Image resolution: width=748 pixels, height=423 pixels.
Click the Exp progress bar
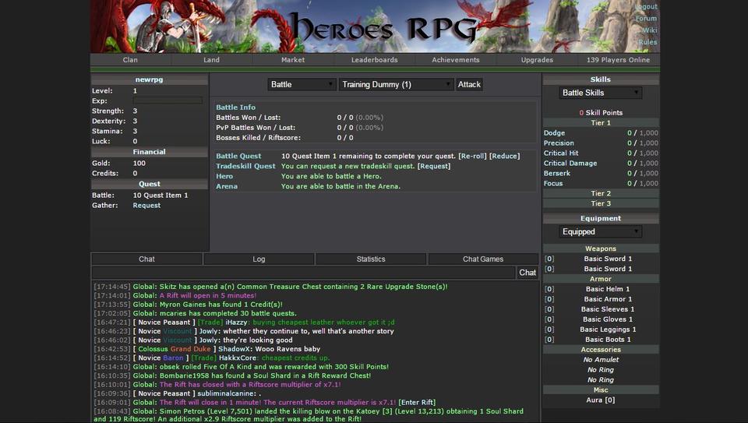(x=168, y=100)
